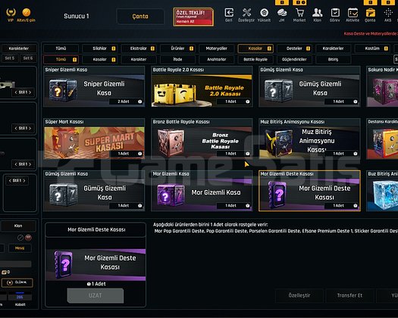Click previous arrow on second Stil 1 selector

click(x=16, y=128)
